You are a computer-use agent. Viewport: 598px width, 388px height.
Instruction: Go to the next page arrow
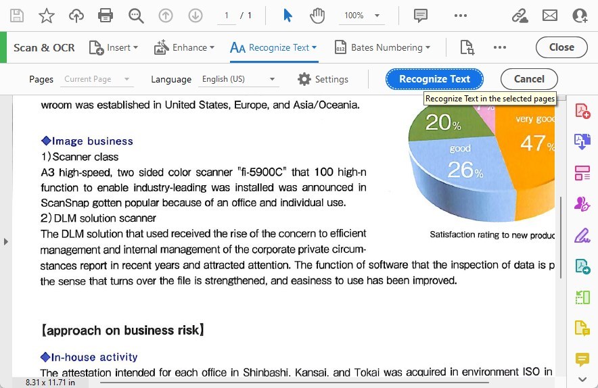pyautogui.click(x=195, y=16)
